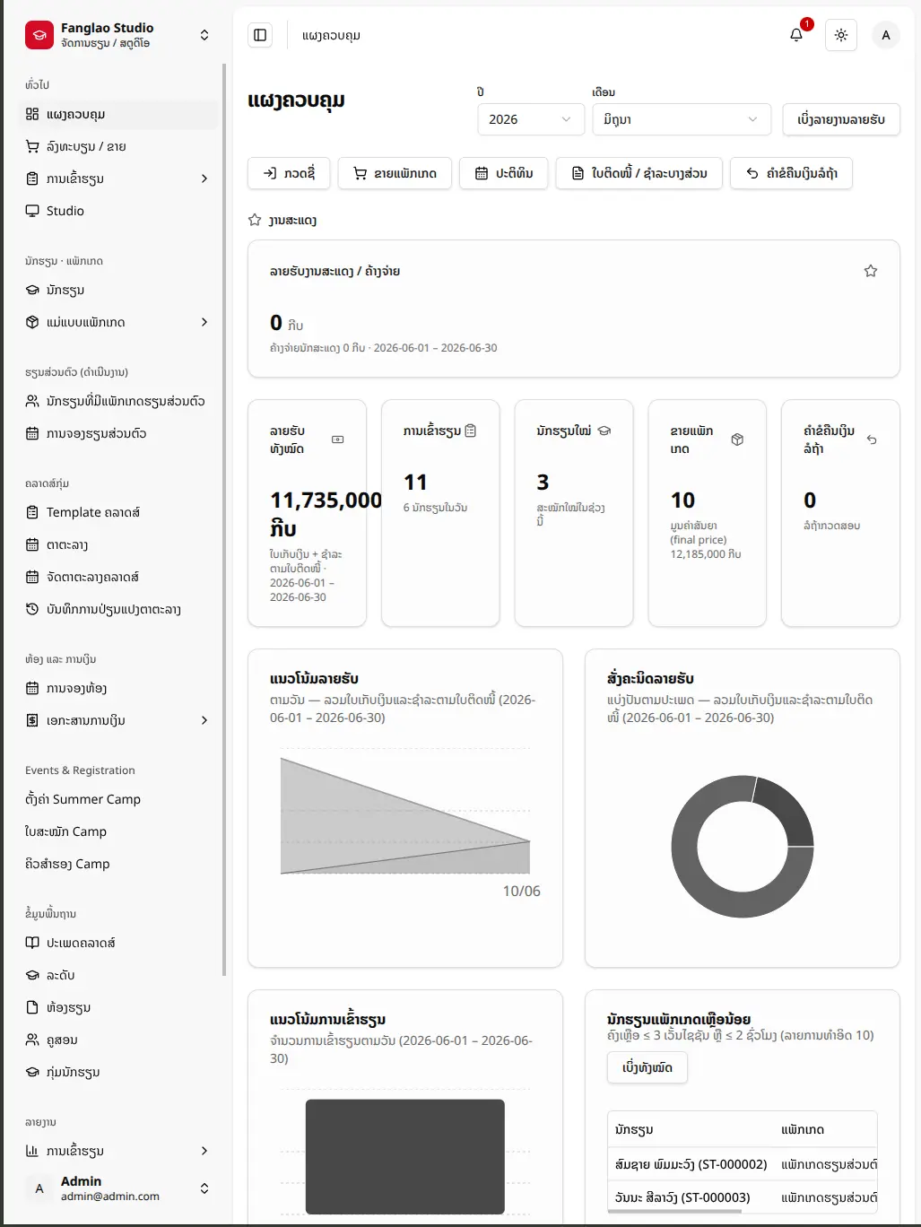921x1227 pixels.
Task: Expand the ແມ່ແບບແພັກເກດ sidebar submenu
Action: 204,322
